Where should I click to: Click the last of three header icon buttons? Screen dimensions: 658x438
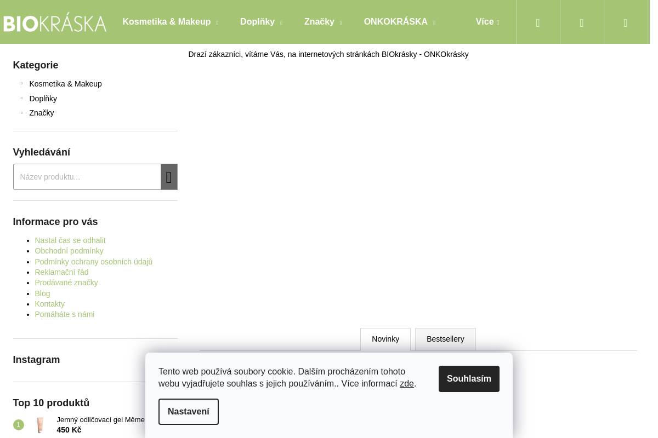click(626, 22)
